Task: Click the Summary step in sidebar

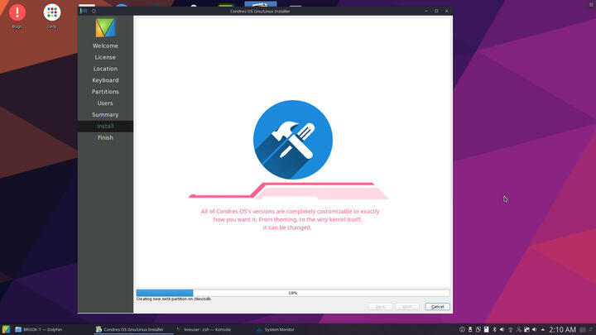Action: (x=105, y=114)
